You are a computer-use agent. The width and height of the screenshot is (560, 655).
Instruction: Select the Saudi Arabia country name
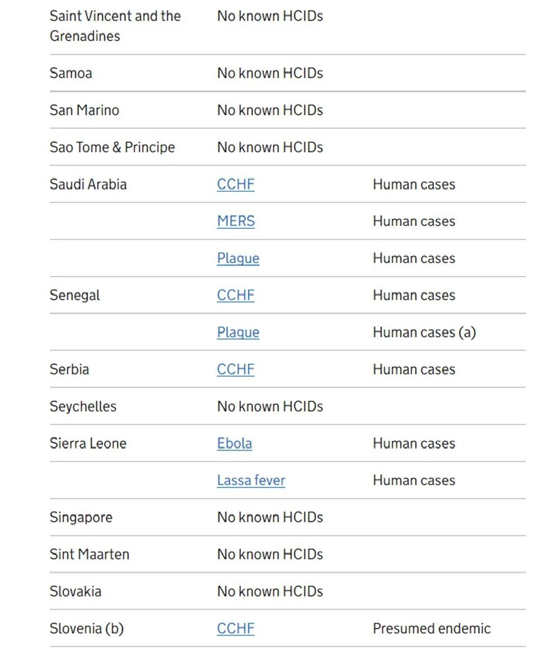[x=88, y=184]
